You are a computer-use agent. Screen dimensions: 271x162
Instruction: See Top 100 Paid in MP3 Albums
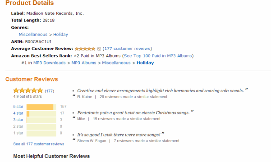click(x=158, y=56)
